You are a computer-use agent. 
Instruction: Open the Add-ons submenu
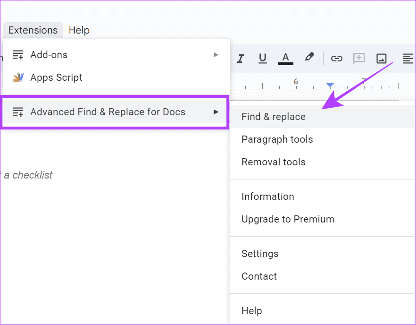coord(116,55)
